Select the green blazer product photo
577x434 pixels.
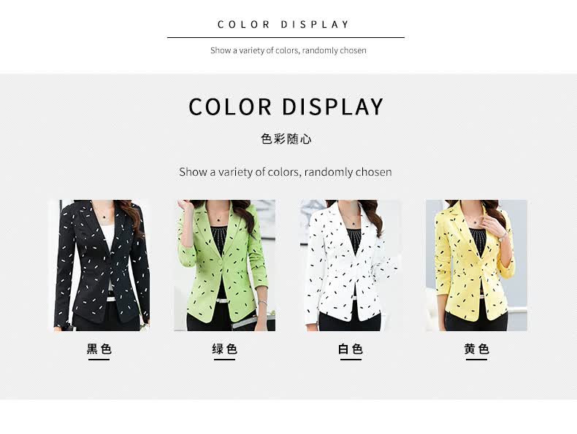click(225, 266)
